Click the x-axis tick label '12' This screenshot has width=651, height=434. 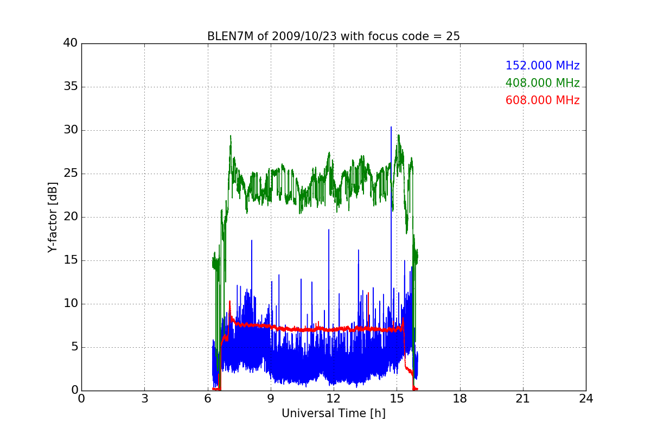(x=334, y=399)
